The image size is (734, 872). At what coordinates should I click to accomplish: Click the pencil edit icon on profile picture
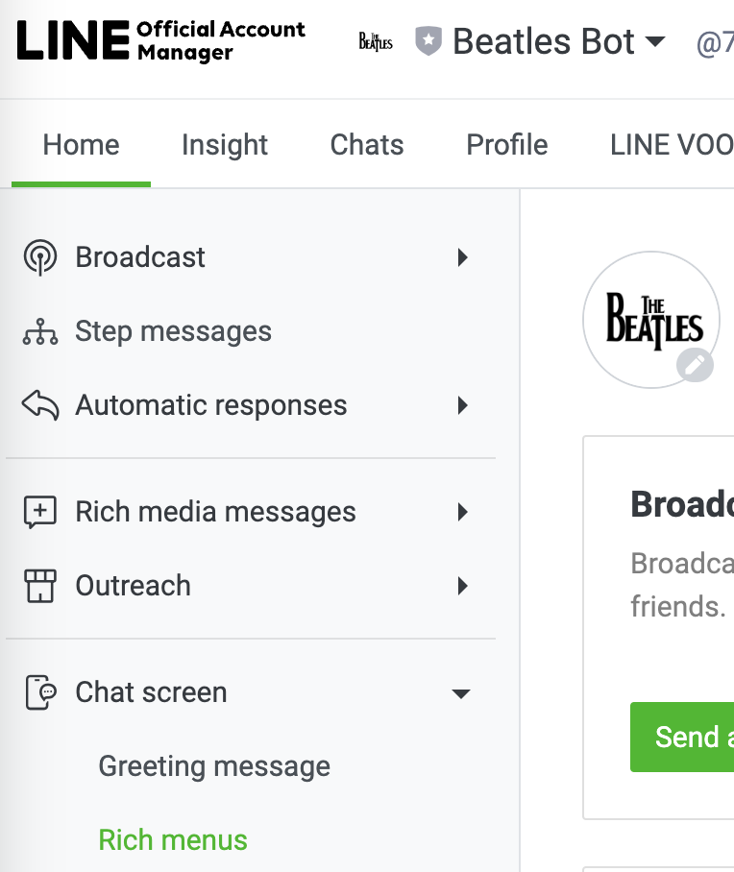pyautogui.click(x=695, y=365)
